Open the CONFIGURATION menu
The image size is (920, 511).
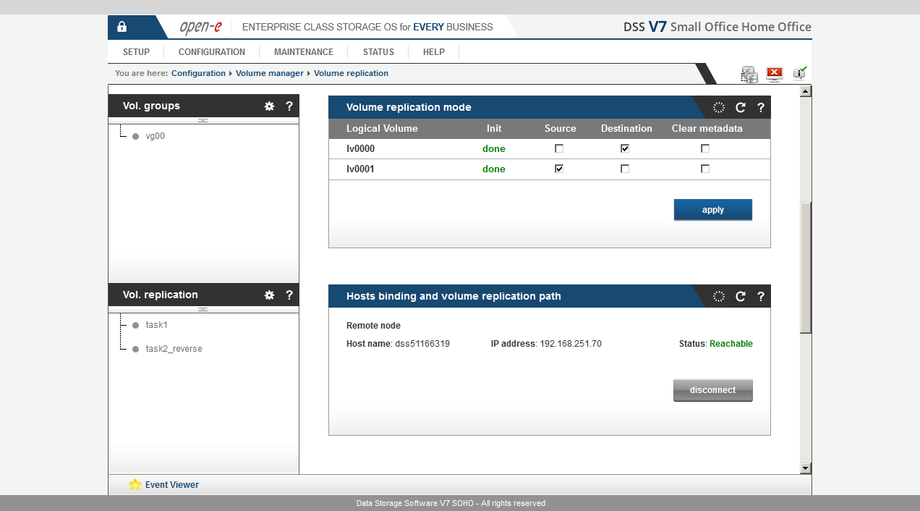[212, 52]
